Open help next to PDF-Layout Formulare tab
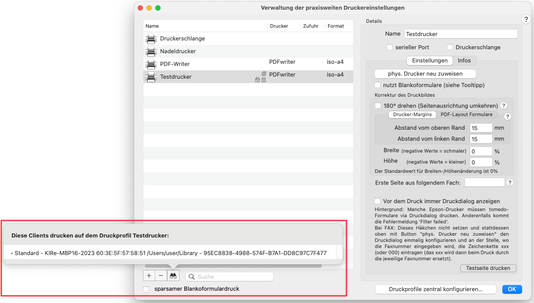 pyautogui.click(x=508, y=117)
